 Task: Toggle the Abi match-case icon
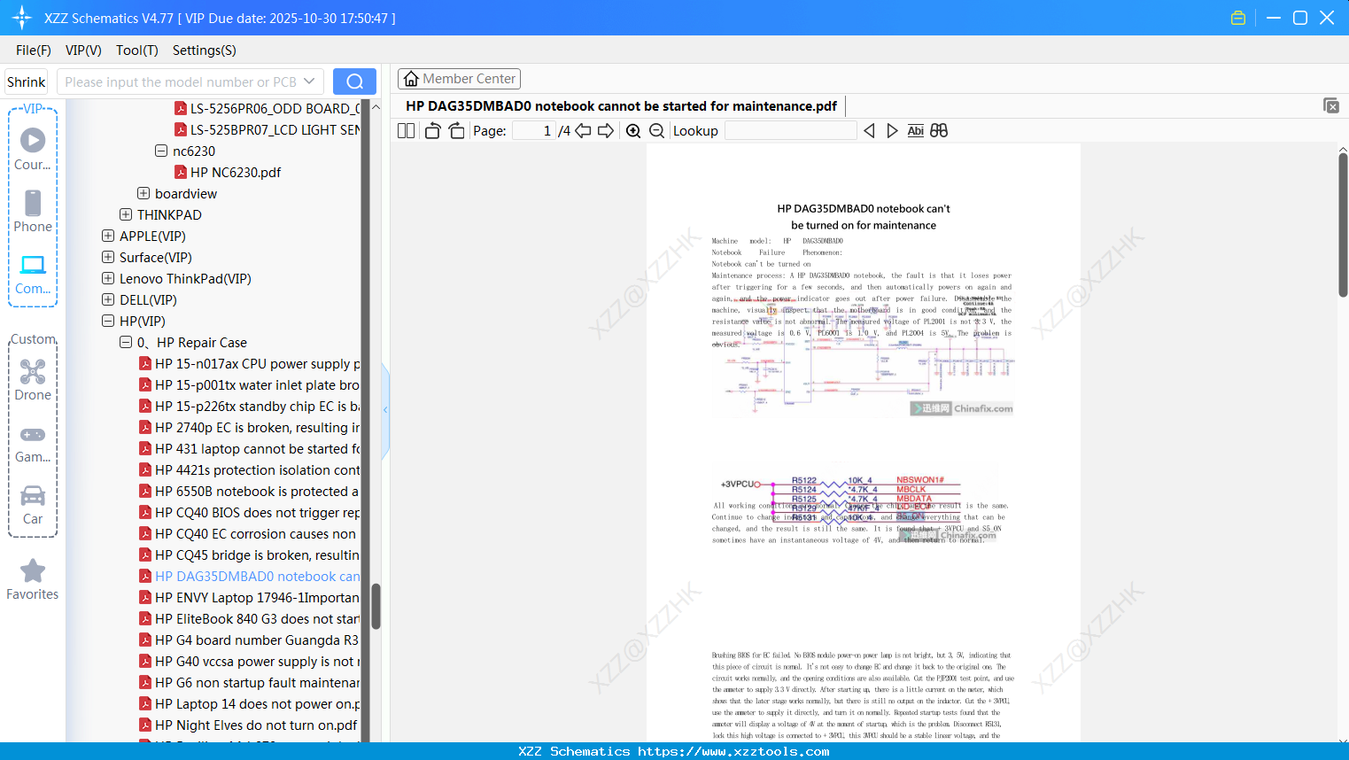[916, 131]
